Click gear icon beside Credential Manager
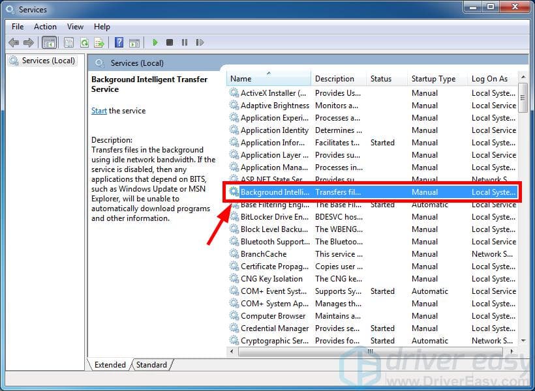Screen dimensions: 535x391 (x=234, y=328)
